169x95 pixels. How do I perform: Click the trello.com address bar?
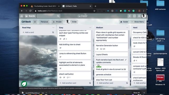click(65, 11)
